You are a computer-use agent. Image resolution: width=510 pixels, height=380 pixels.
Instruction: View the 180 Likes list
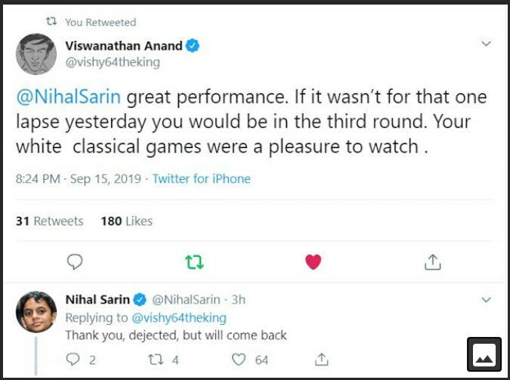126,221
